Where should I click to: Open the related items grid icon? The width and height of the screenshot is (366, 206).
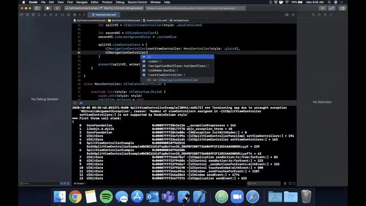74,15
